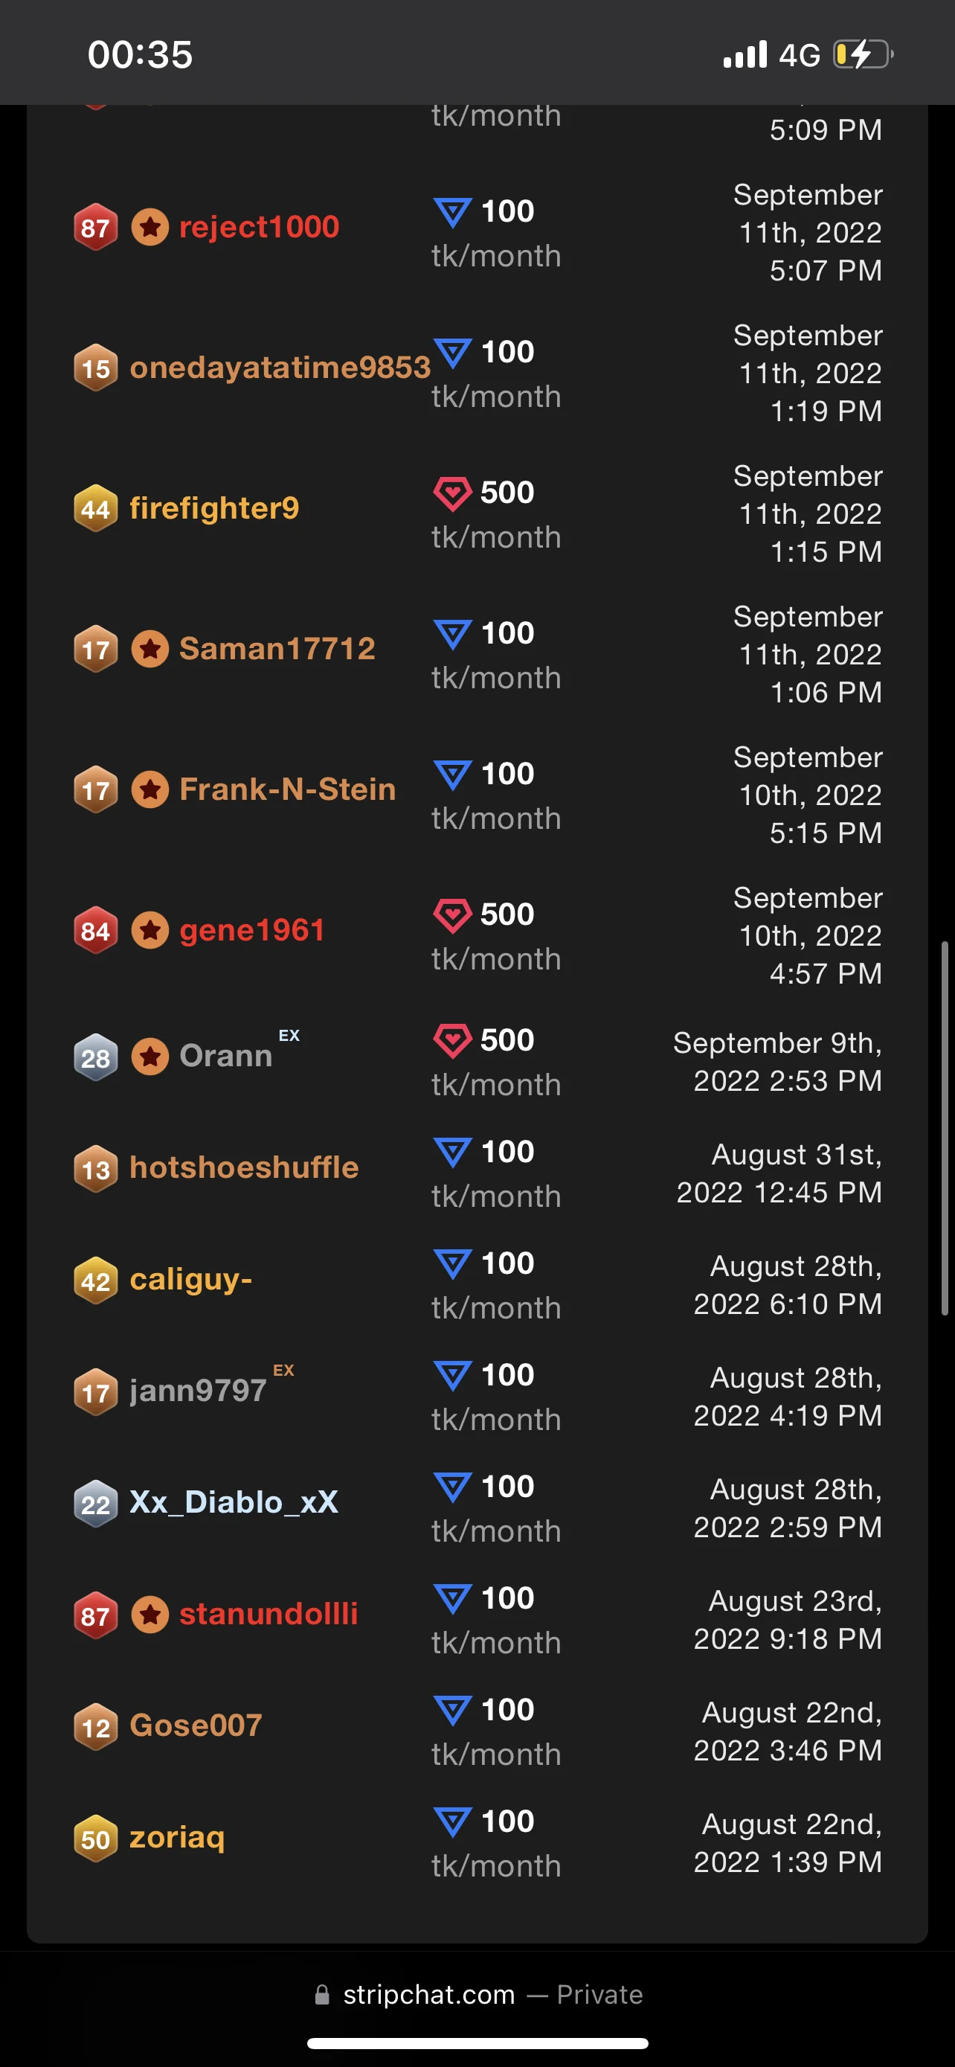Click zoriaq's level 50 badge
This screenshot has width=955, height=2067.
coord(95,1838)
